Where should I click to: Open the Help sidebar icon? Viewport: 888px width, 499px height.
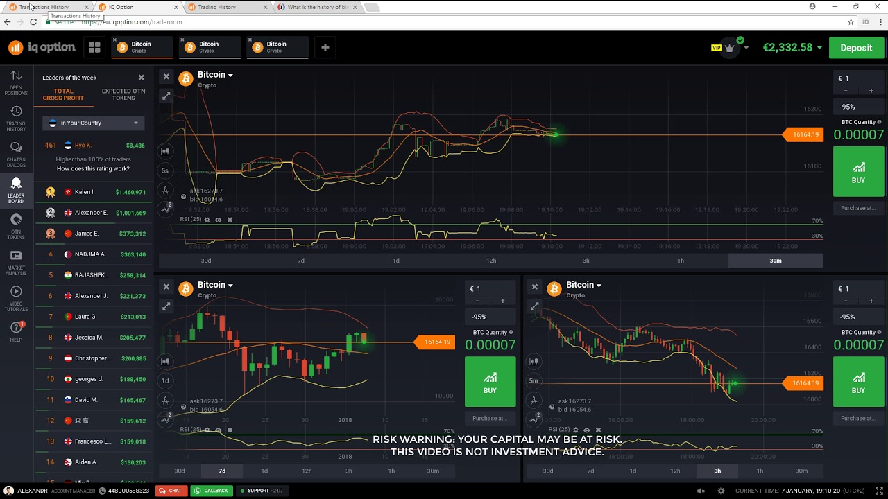tap(16, 331)
